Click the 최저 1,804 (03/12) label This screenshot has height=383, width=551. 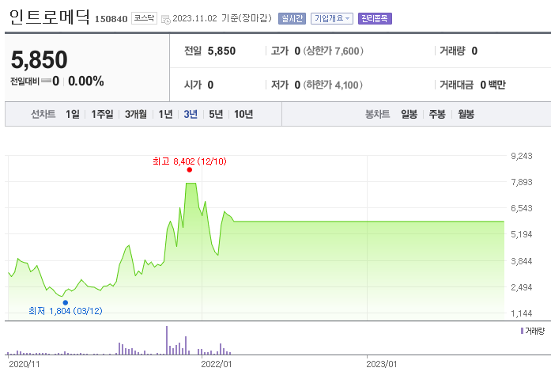point(66,311)
